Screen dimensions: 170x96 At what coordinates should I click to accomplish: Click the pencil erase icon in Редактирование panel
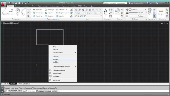click(x=71, y=10)
